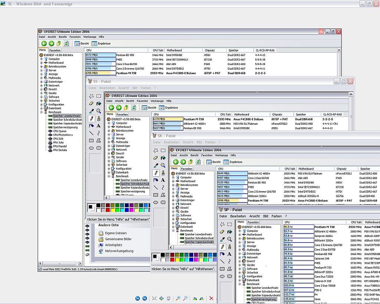
Task: Open Werkzeuge menu in main EVEREST window
Action: tap(90, 37)
